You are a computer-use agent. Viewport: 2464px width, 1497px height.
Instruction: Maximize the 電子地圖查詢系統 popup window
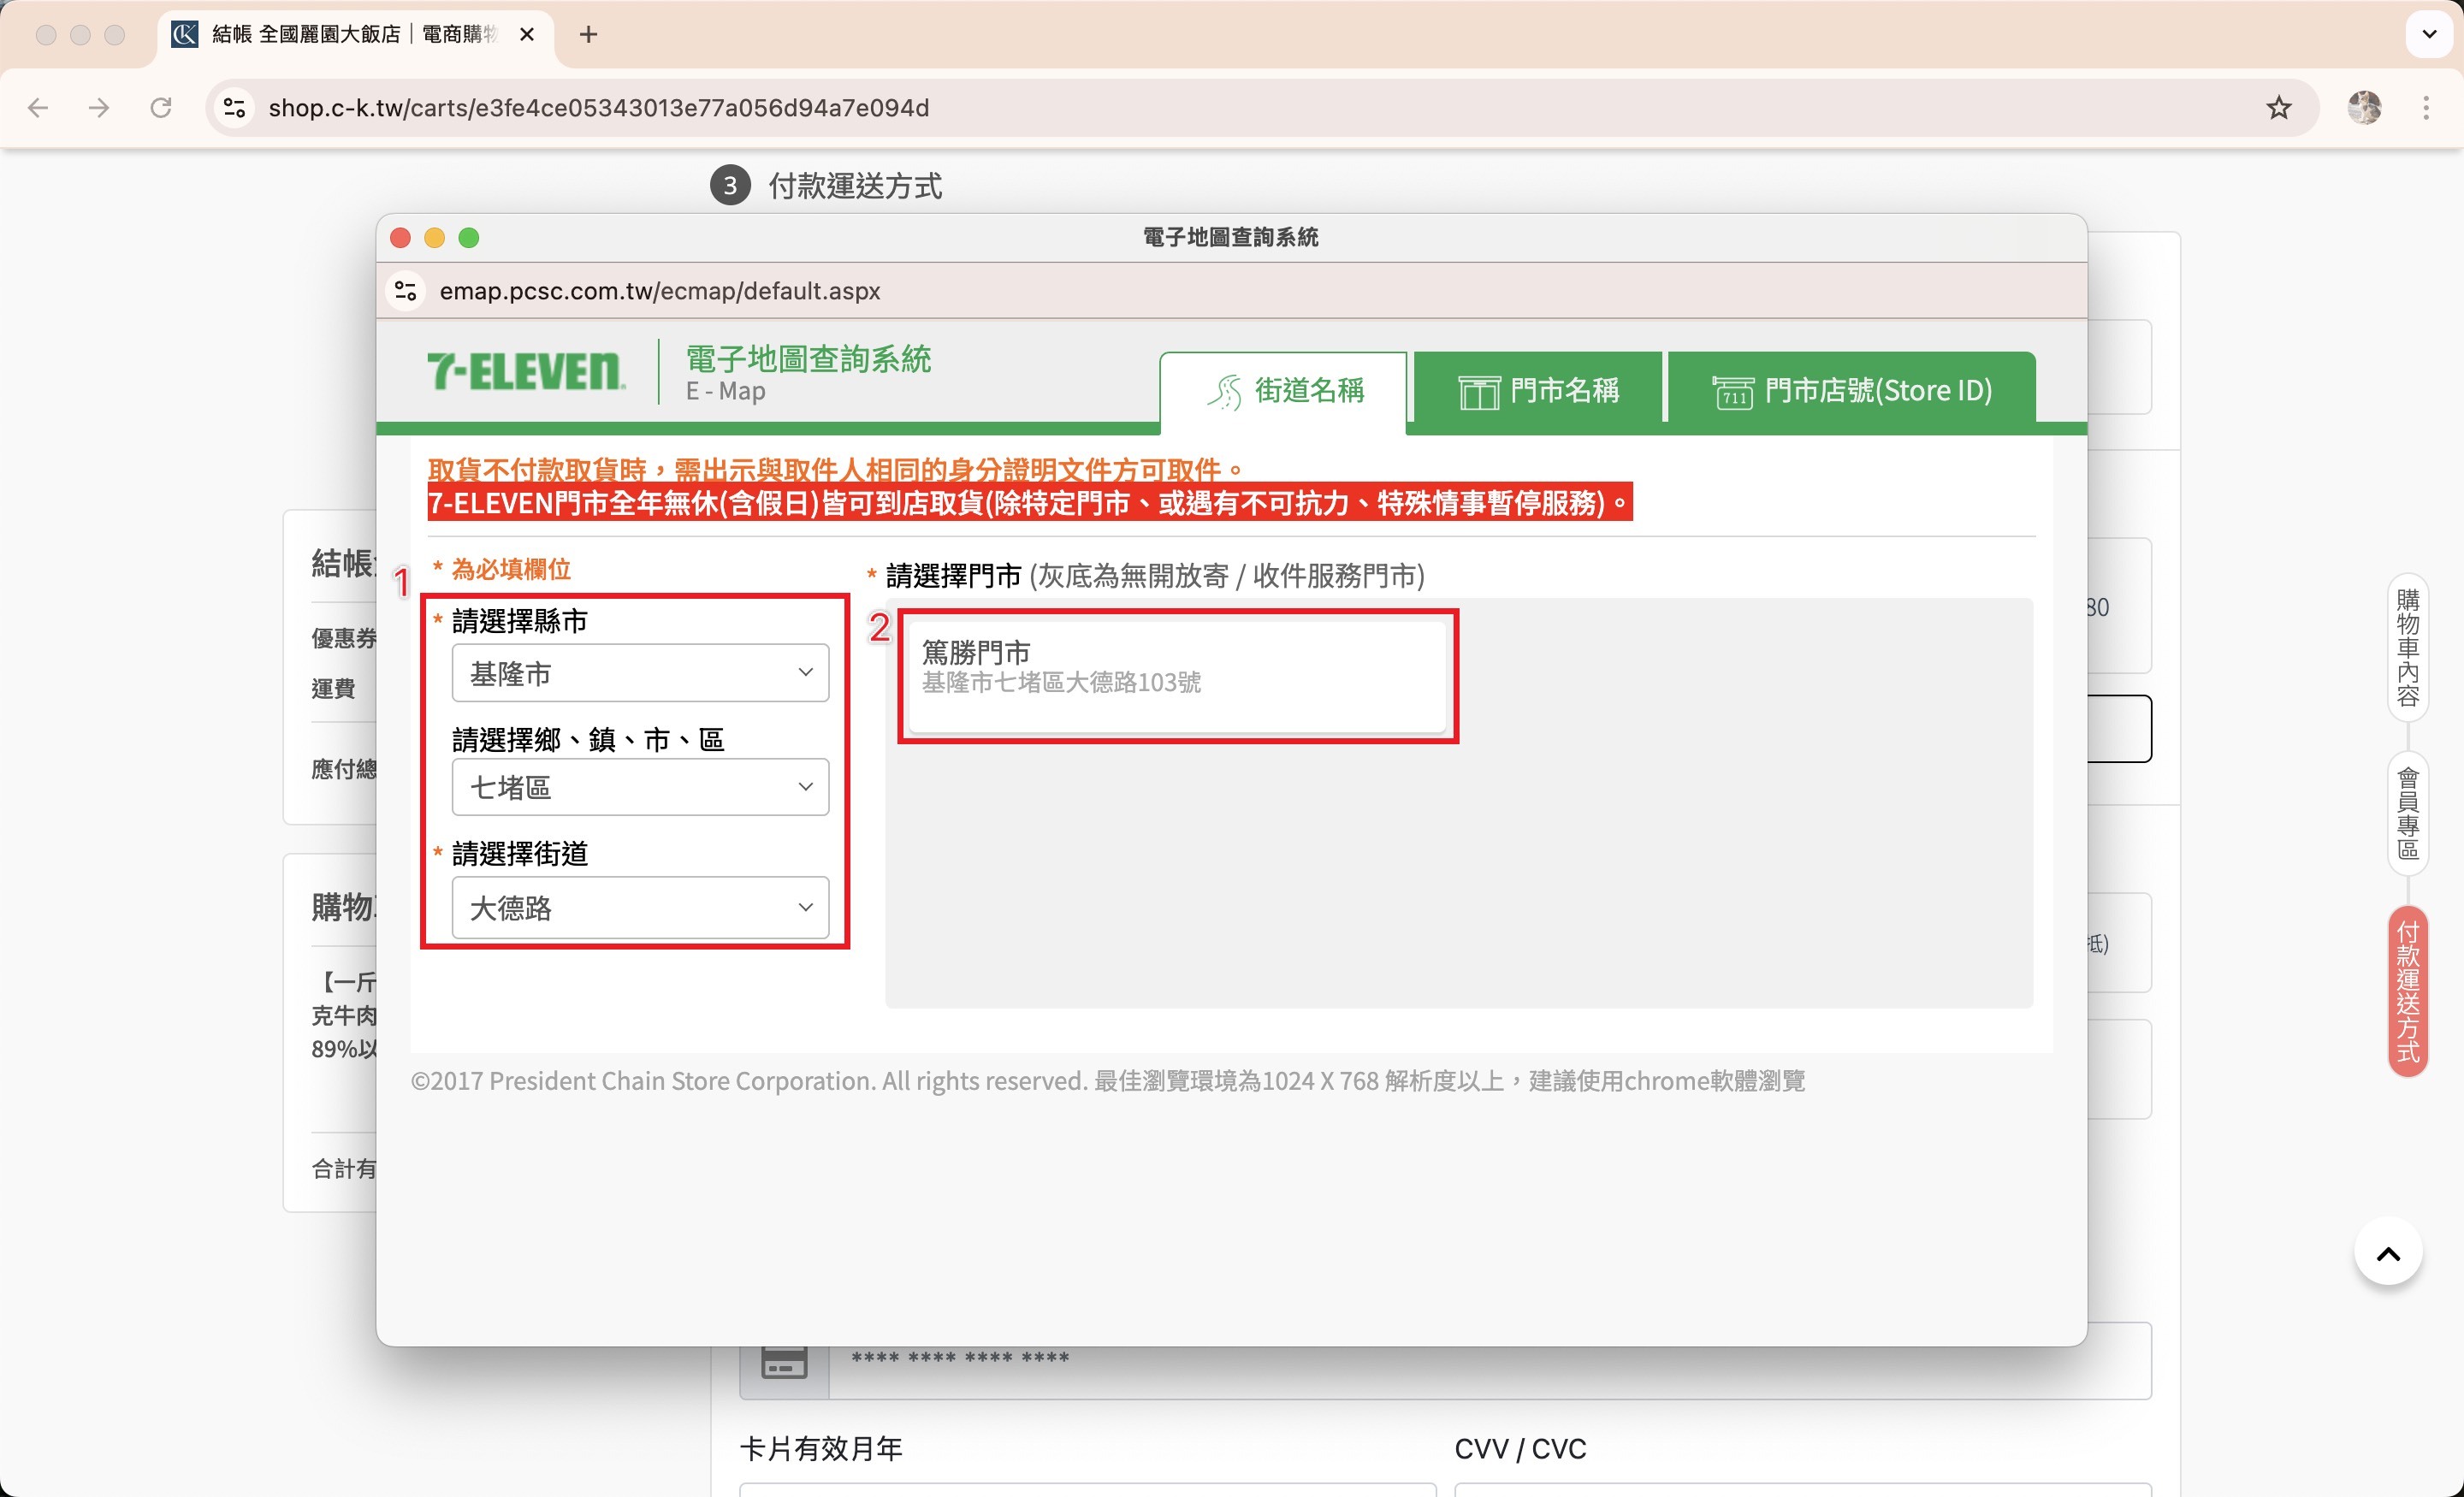click(x=469, y=238)
